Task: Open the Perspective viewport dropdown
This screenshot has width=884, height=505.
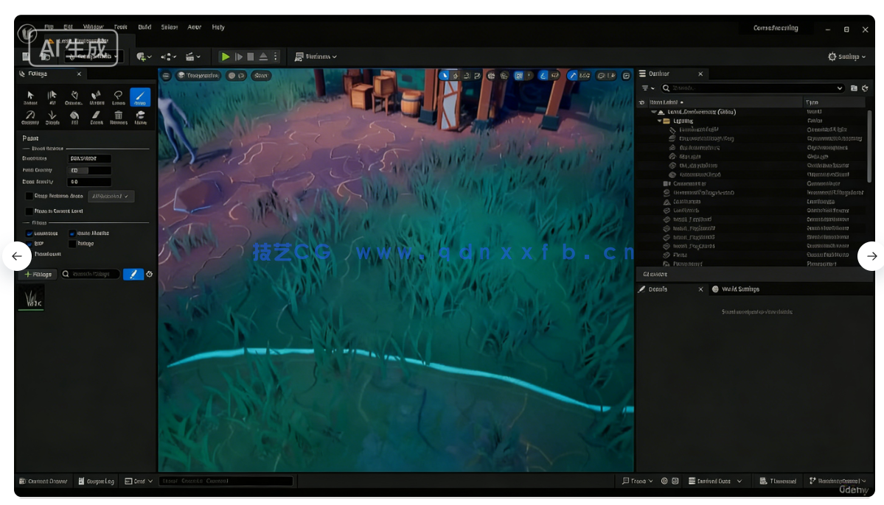Action: tap(199, 74)
